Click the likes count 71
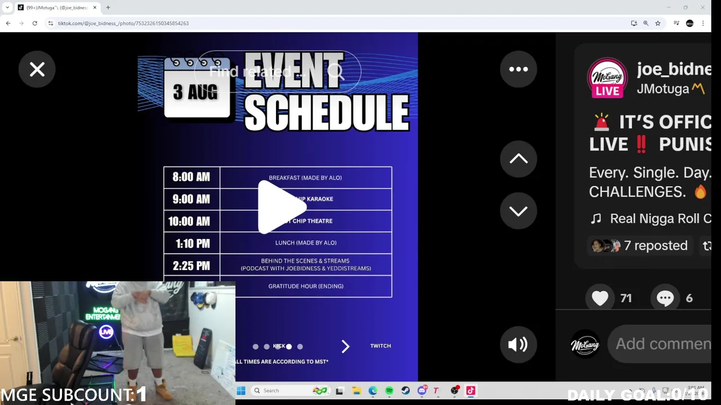Image resolution: width=721 pixels, height=405 pixels. pos(626,298)
